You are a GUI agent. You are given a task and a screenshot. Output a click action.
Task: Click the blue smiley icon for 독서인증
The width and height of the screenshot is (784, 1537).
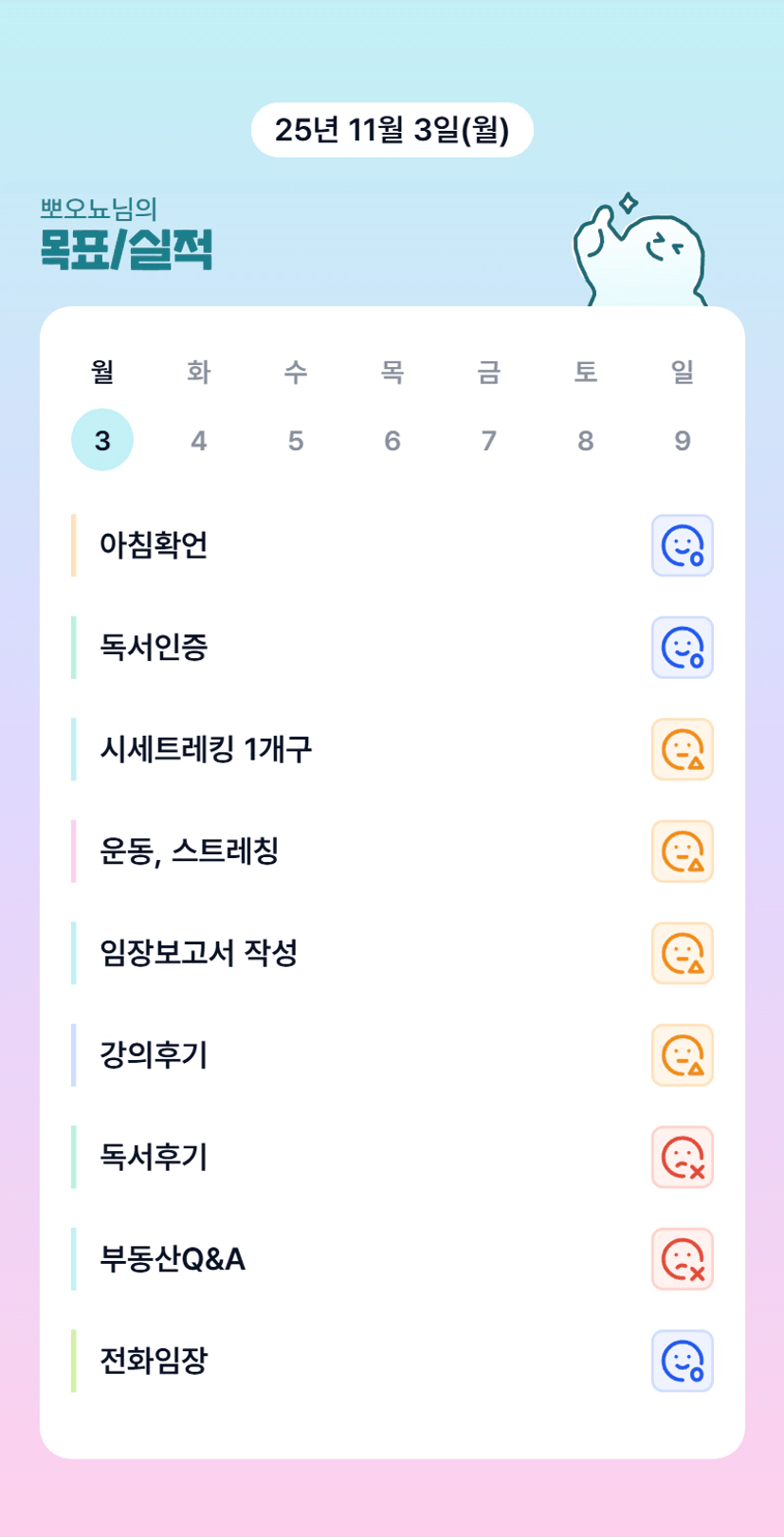(682, 648)
